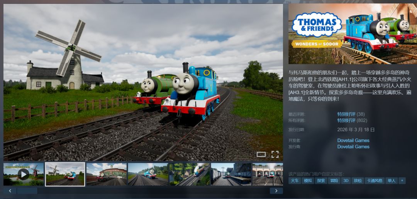Click the 探索 tag
This screenshot has width=417, height=199.
click(321, 180)
